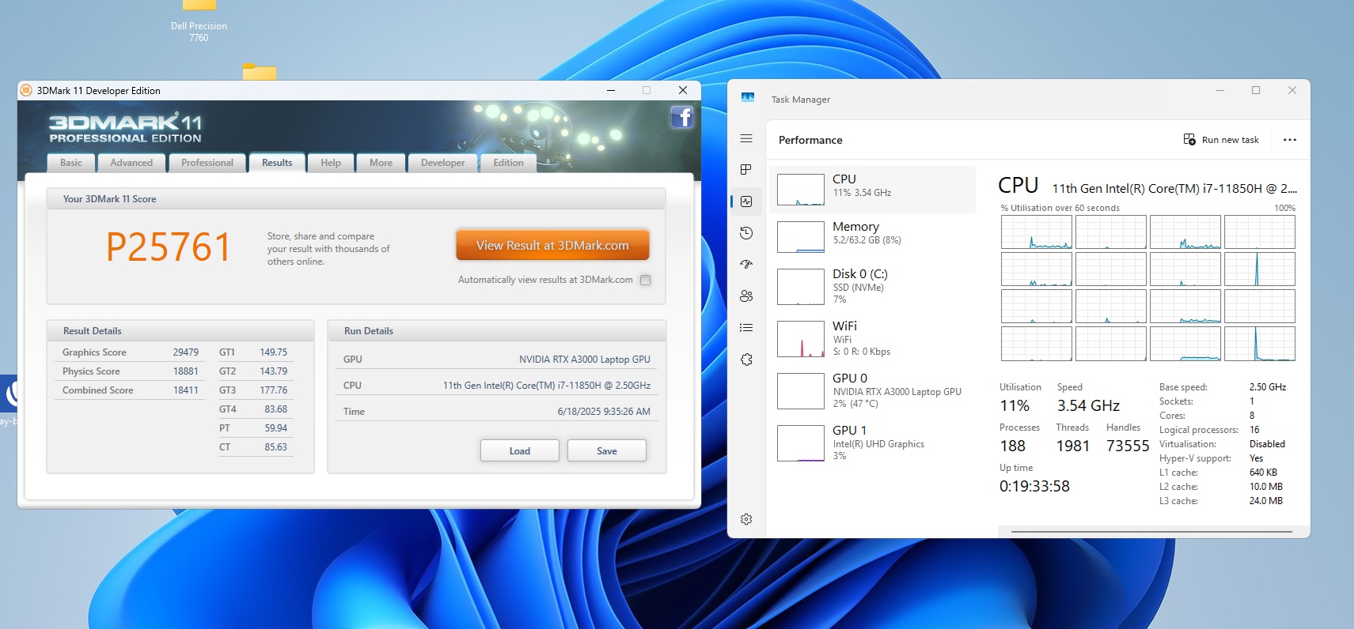Click the Graphics Score value 29479
1354x629 pixels.
tap(186, 352)
